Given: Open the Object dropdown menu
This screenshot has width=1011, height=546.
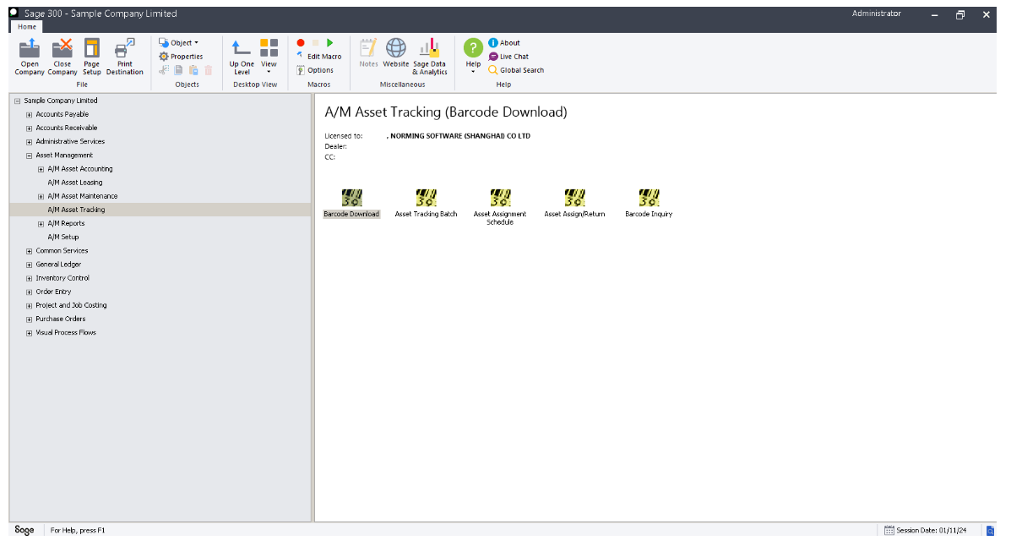Looking at the screenshot, I should pyautogui.click(x=178, y=42).
